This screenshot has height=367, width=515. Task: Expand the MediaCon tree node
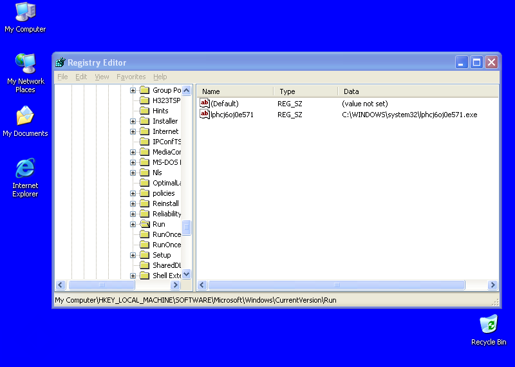[x=133, y=152]
